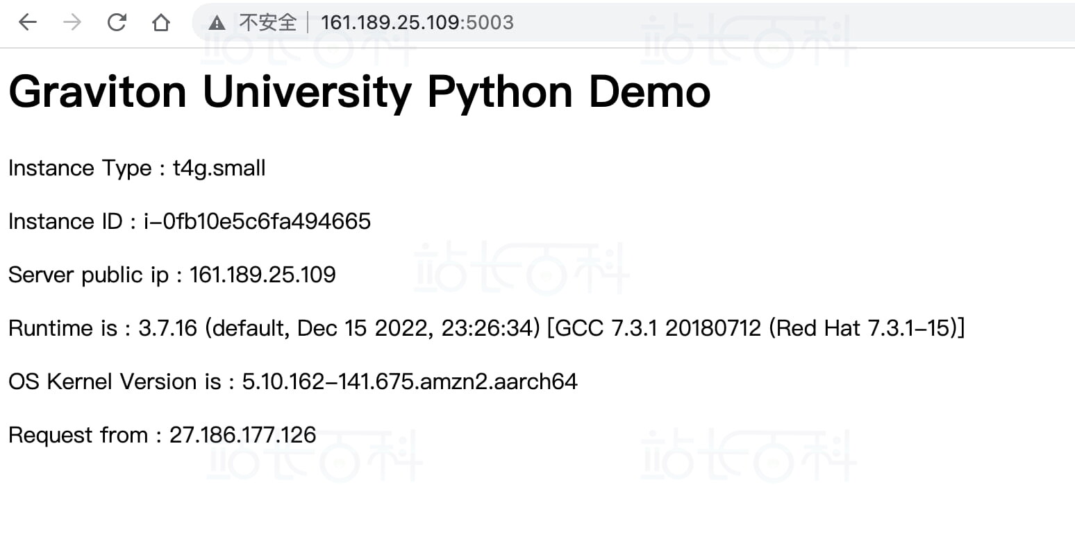Screen dimensions: 1075x548
Task: Click the browser forward arrow
Action: (x=72, y=23)
